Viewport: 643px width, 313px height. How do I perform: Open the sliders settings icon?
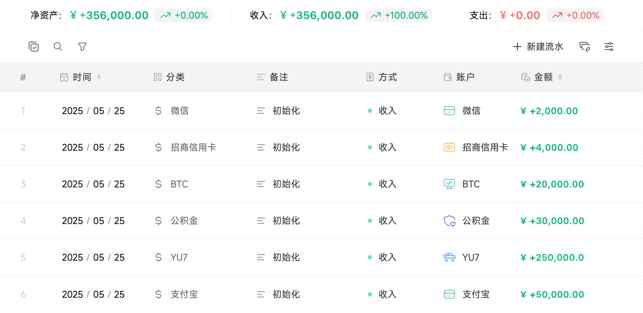click(609, 47)
